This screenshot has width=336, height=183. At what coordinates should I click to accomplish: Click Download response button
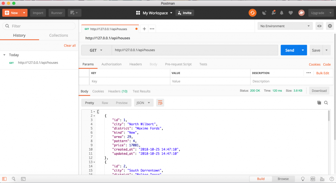click(x=319, y=91)
